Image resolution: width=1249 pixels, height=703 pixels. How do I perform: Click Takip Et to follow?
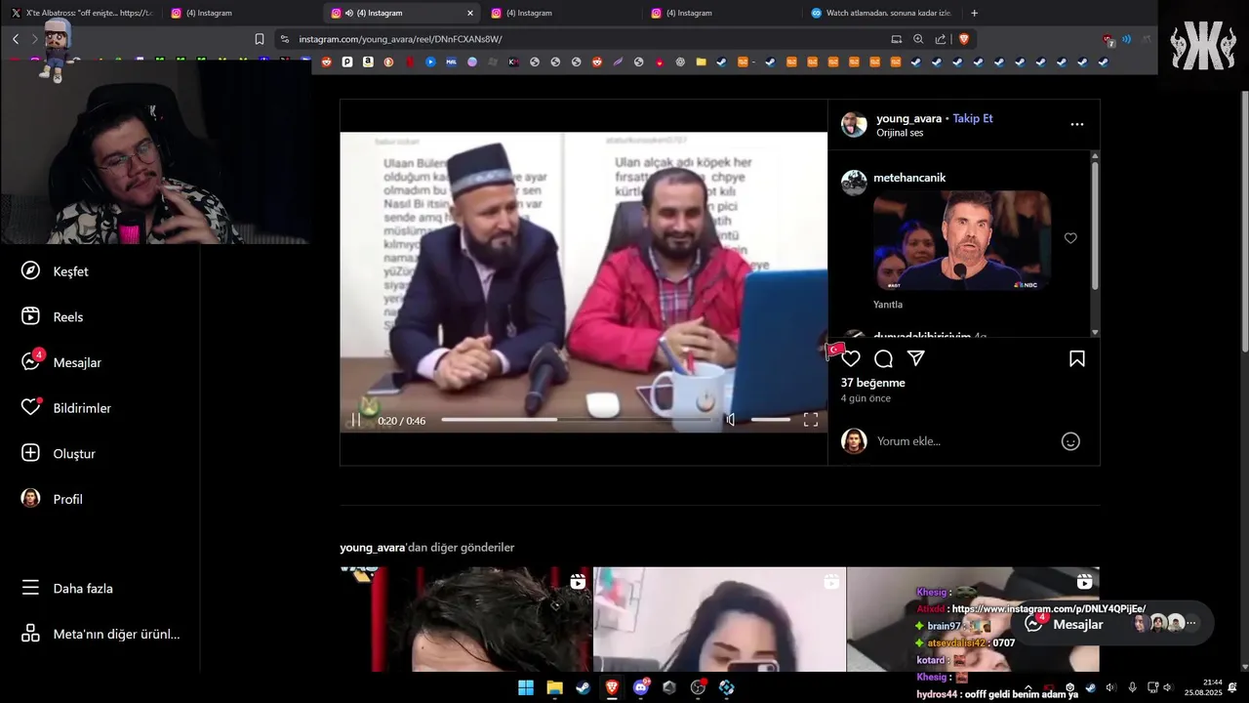pos(972,118)
